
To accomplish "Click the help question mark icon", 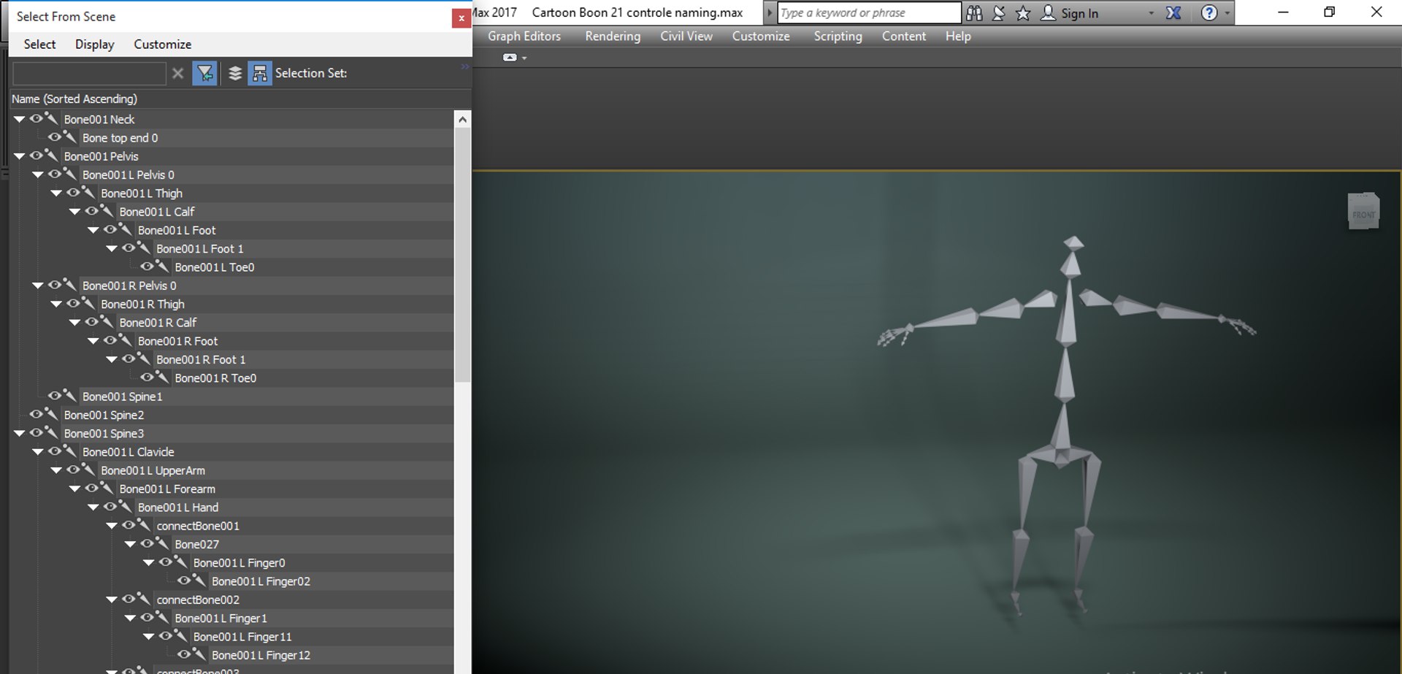I will click(1209, 12).
